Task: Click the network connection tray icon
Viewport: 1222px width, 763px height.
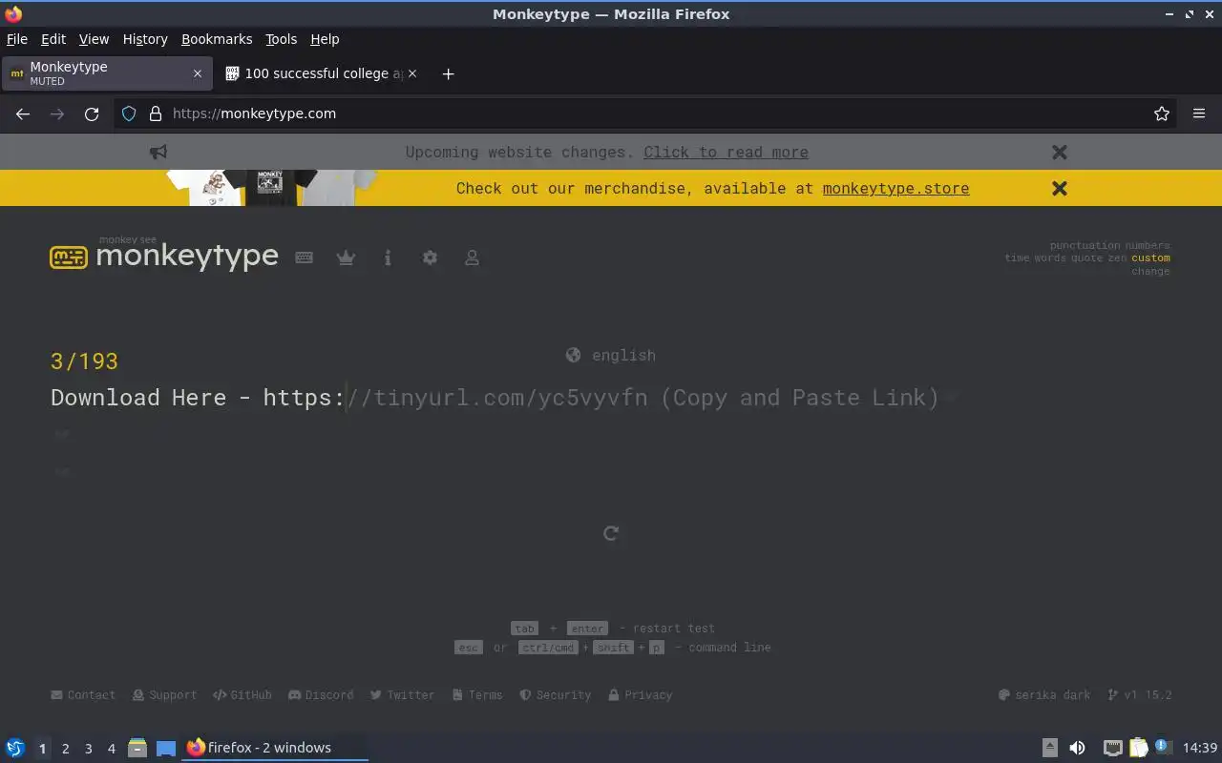Action: (x=1112, y=748)
